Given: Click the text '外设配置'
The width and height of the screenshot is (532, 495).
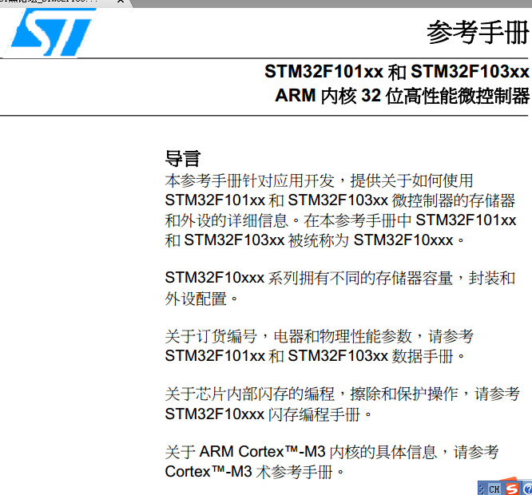Looking at the screenshot, I should pos(200,299).
